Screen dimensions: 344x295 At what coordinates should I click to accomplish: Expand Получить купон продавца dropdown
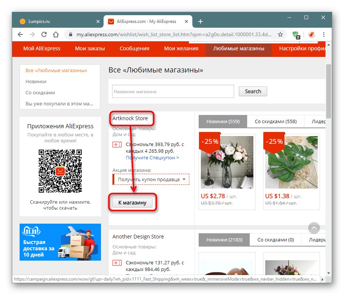[x=151, y=179]
